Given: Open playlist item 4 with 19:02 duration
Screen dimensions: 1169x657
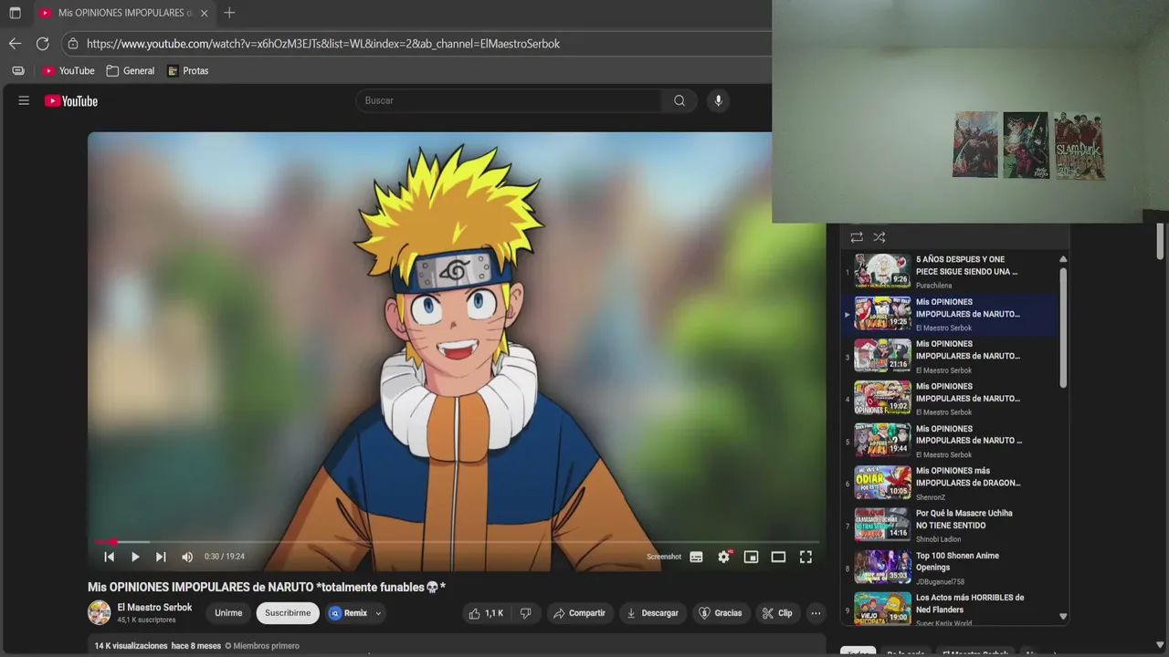Looking at the screenshot, I should tap(950, 398).
